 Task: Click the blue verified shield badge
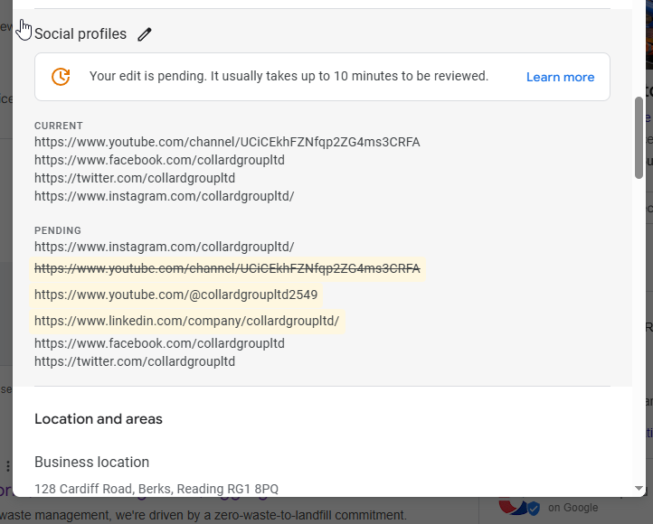[534, 509]
